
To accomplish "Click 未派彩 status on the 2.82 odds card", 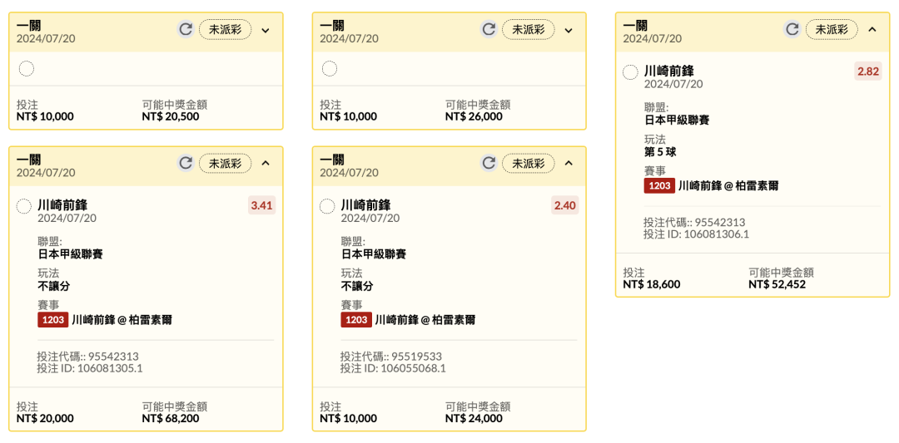I will pos(832,30).
